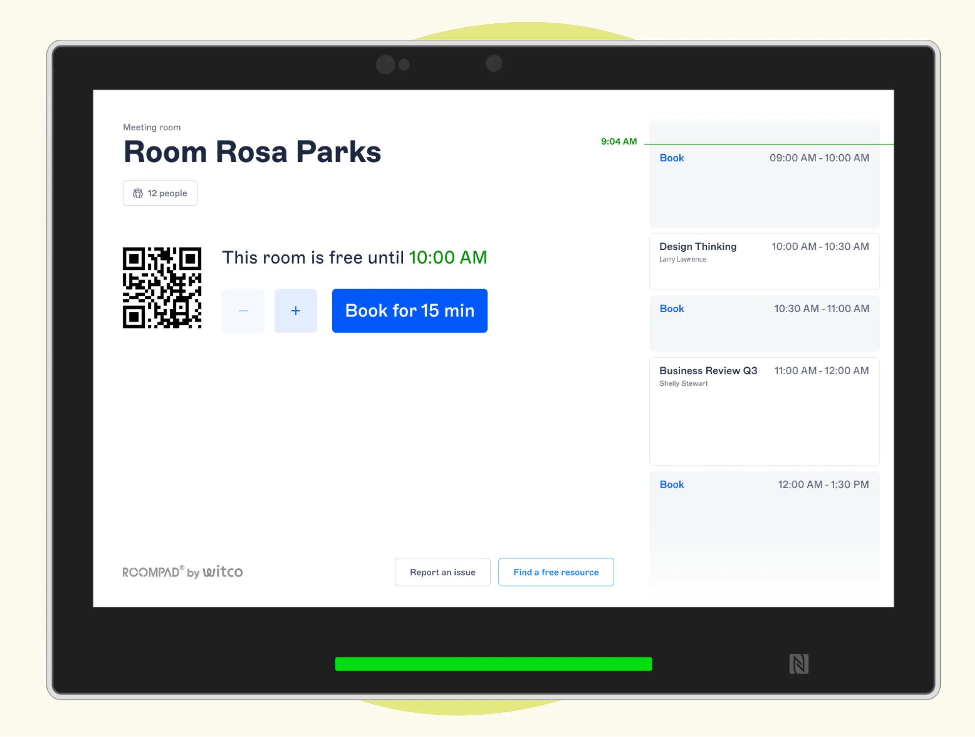Tap the green availability status bar
Screen dimensions: 975x737
tap(493, 664)
